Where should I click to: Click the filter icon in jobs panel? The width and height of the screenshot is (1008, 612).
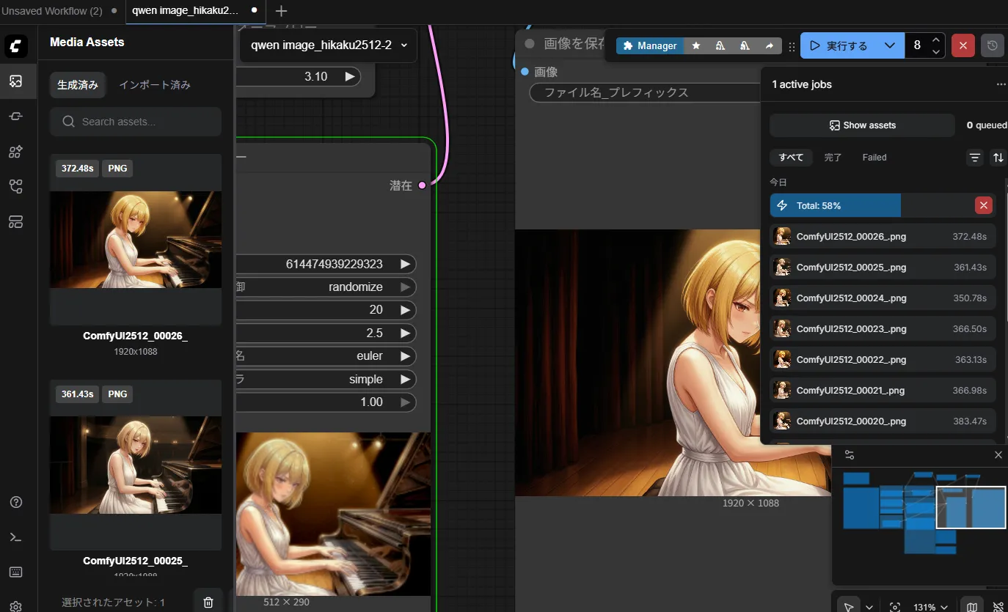click(974, 158)
